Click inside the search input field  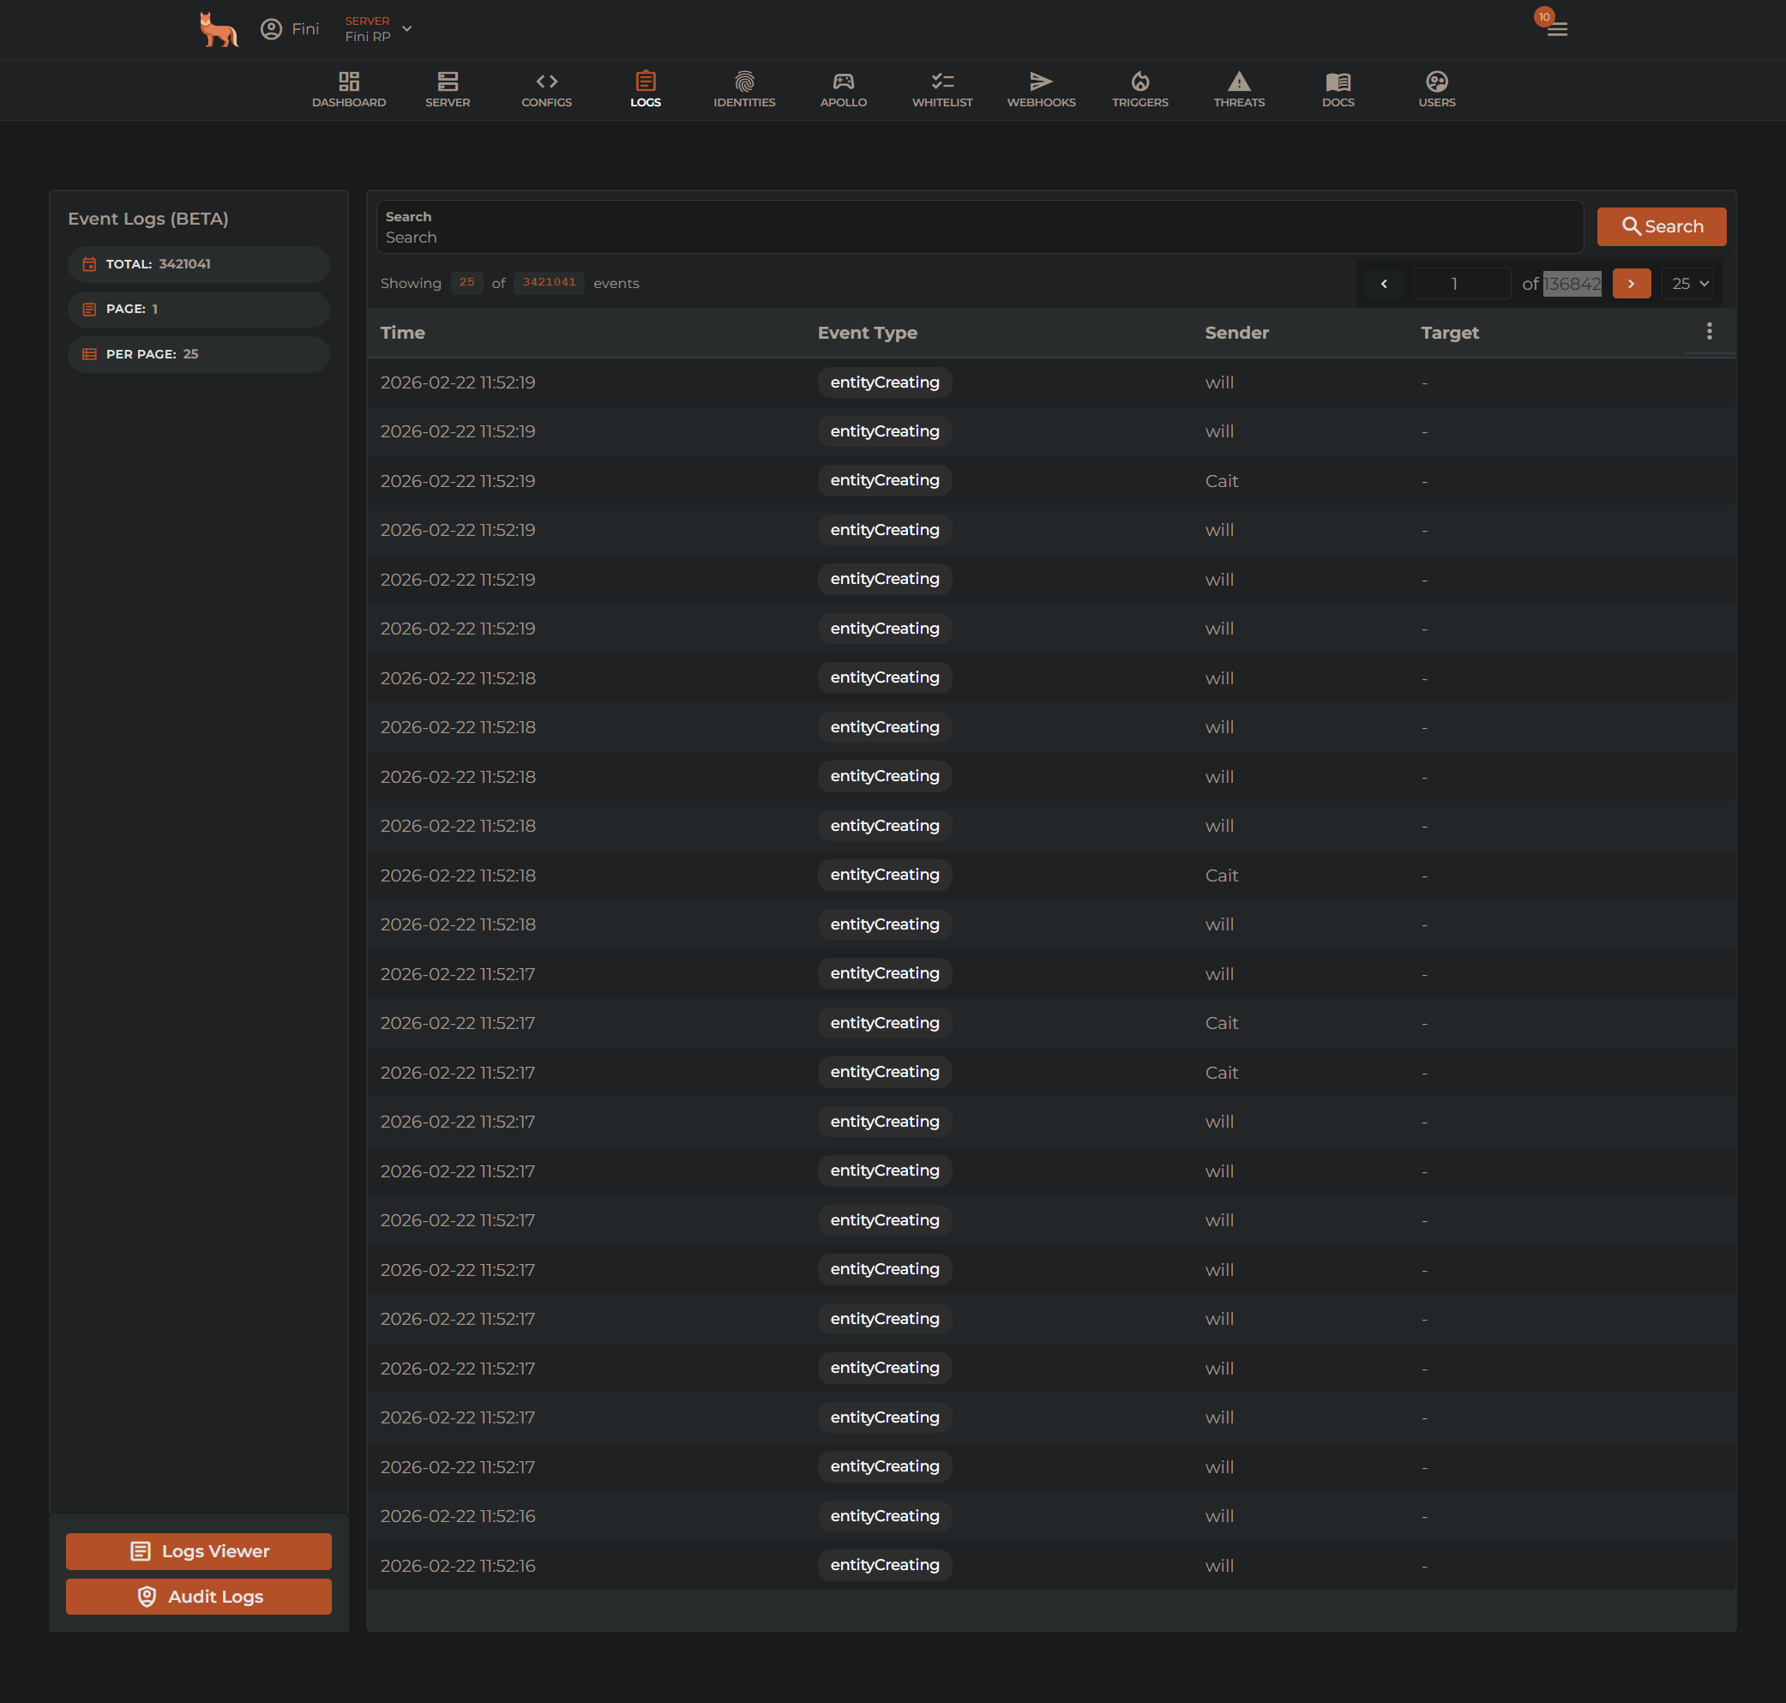907,236
